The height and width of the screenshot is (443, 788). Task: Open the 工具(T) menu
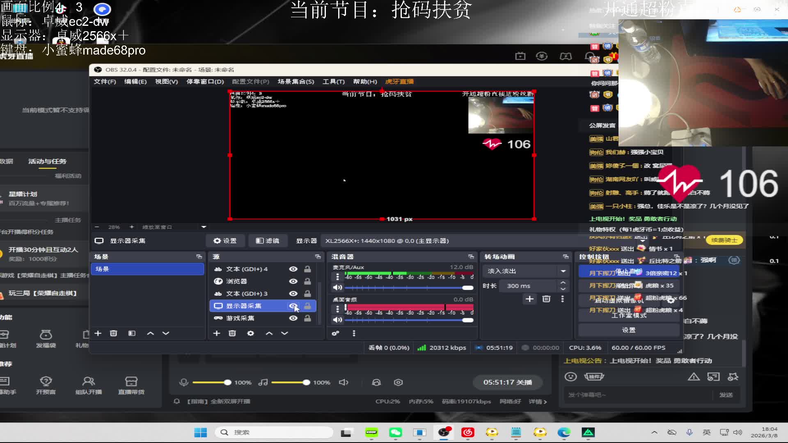(x=333, y=82)
